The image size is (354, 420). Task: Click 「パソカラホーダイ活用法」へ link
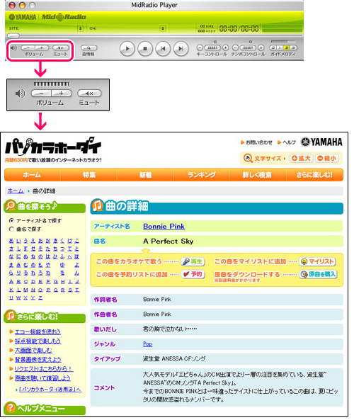[50, 390]
